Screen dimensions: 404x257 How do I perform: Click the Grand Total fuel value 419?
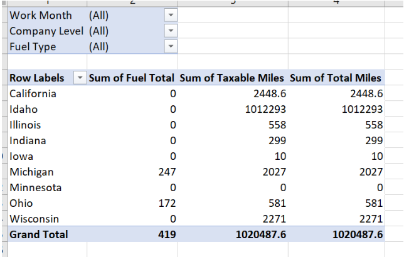click(x=167, y=234)
